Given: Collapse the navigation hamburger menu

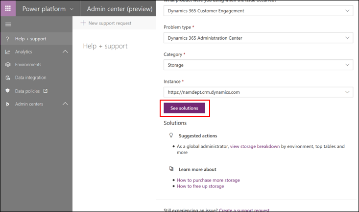Looking at the screenshot, I should click(x=8, y=24).
